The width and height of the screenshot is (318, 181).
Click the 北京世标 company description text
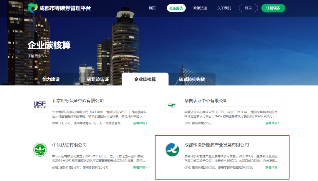[x=100, y=114]
